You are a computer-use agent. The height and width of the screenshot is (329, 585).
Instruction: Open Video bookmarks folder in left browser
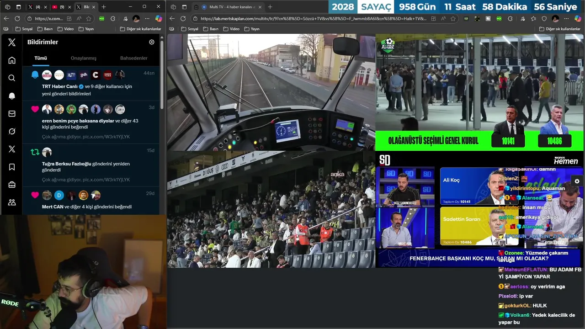65,29
